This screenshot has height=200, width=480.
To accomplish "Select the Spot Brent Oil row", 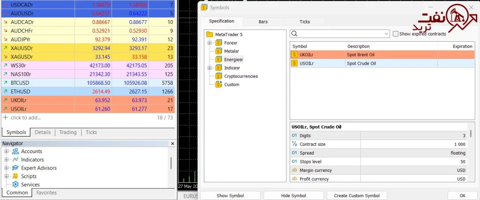I will pos(382,55).
